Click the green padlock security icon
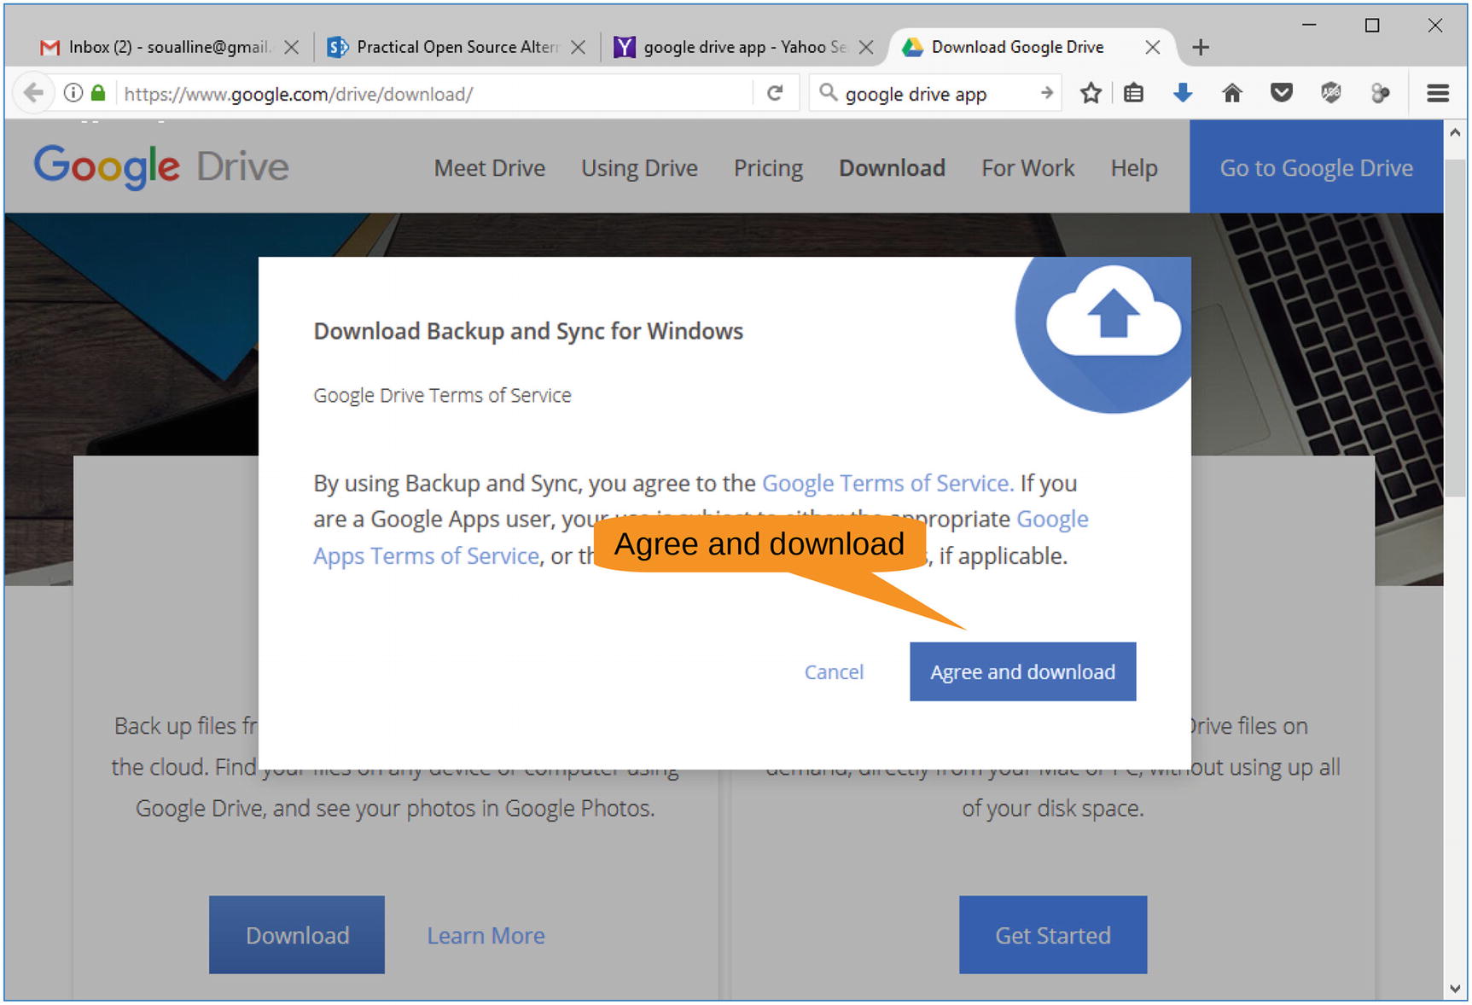 pyautogui.click(x=99, y=93)
